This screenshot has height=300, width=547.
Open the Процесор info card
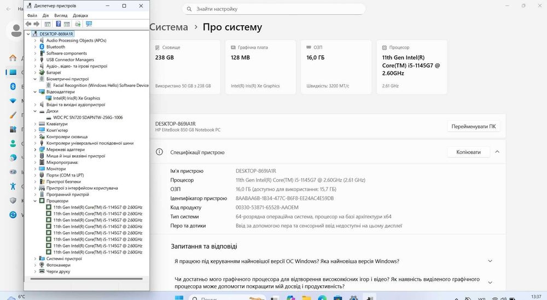[x=412, y=67]
